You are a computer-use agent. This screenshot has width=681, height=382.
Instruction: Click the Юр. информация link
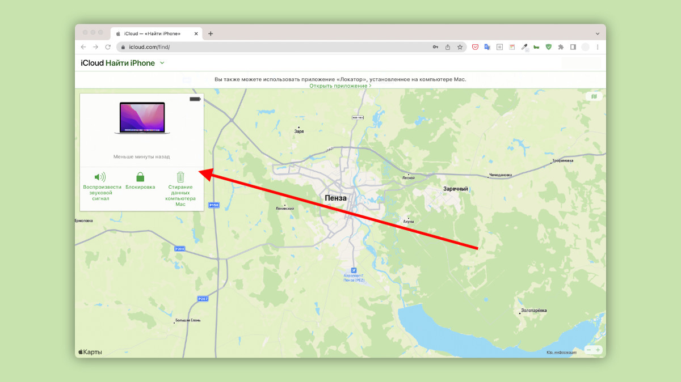click(x=561, y=352)
